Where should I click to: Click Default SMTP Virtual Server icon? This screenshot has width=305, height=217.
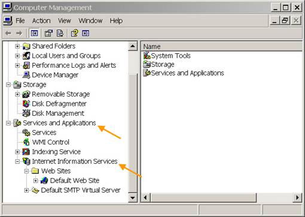tap(35, 190)
